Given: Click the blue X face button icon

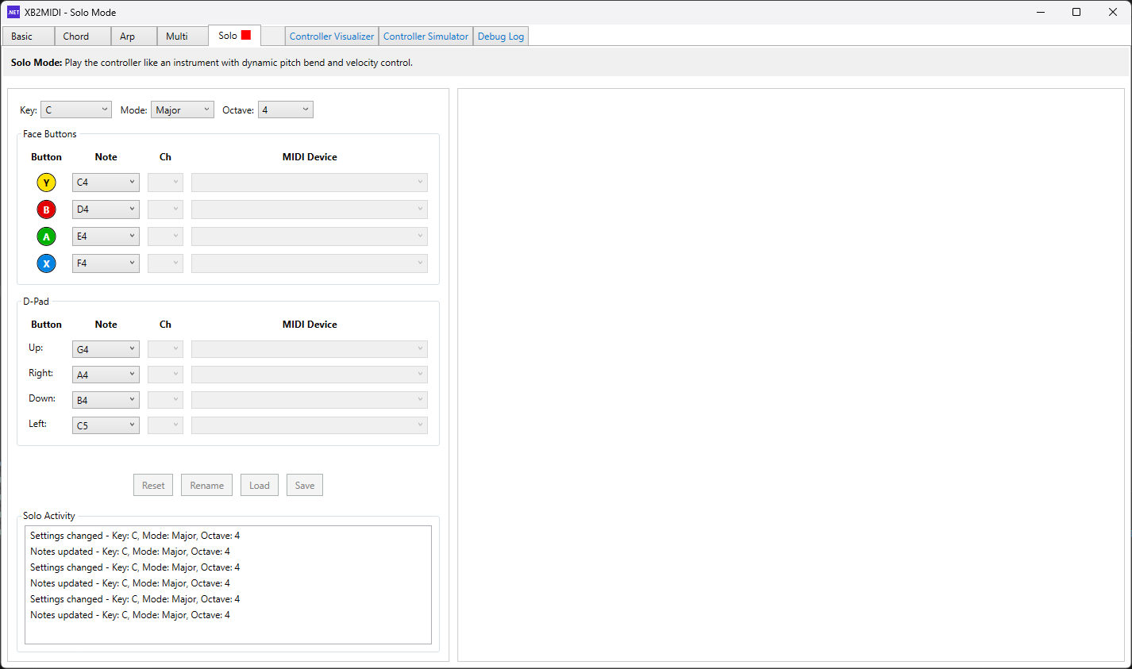Looking at the screenshot, I should tap(46, 263).
